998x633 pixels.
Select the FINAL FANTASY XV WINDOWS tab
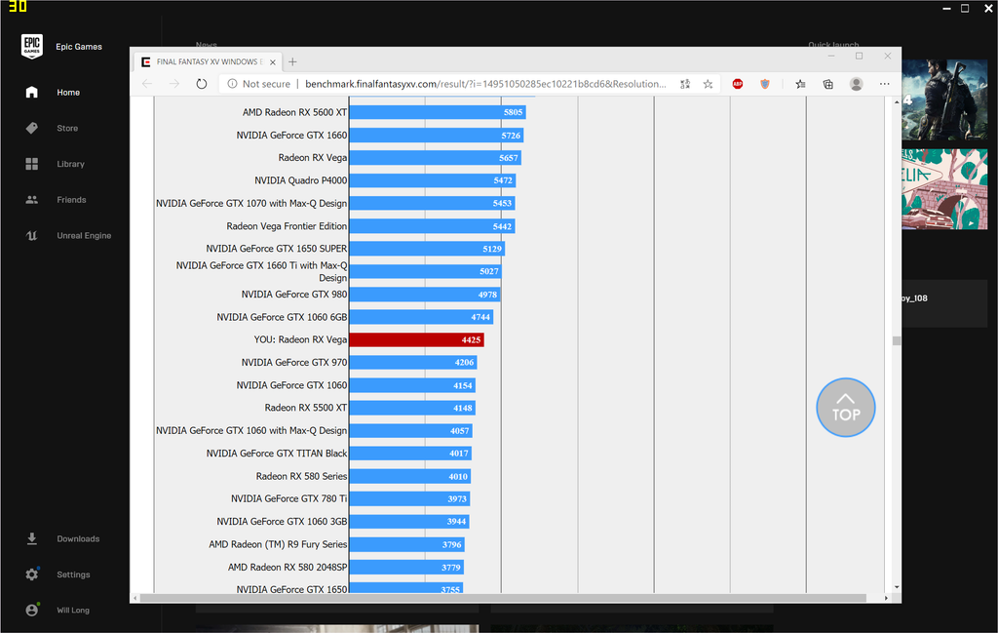click(x=208, y=61)
